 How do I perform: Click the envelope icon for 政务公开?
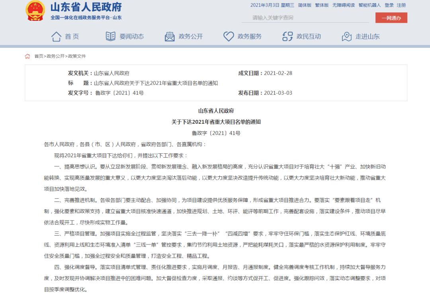[x=169, y=36]
